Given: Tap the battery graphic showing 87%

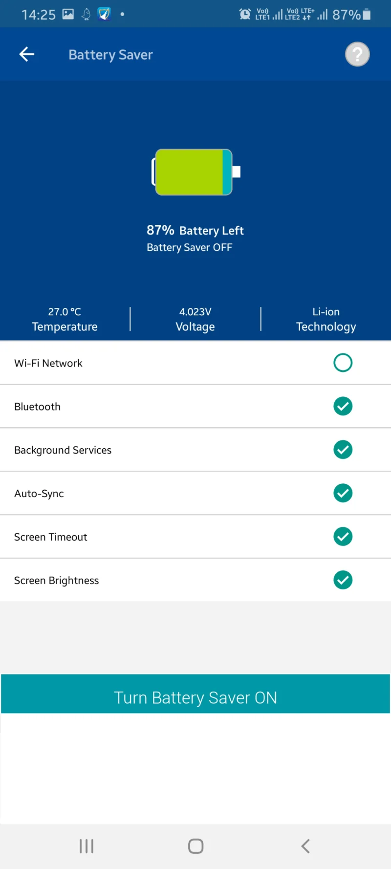Looking at the screenshot, I should pos(195,173).
